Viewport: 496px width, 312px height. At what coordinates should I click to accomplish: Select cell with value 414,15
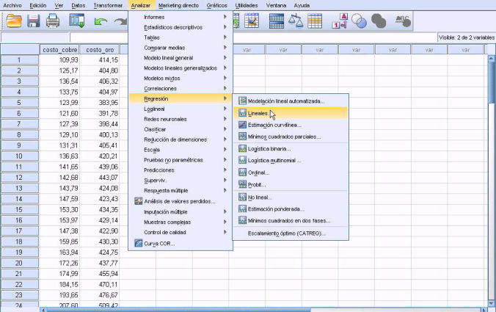100,59
